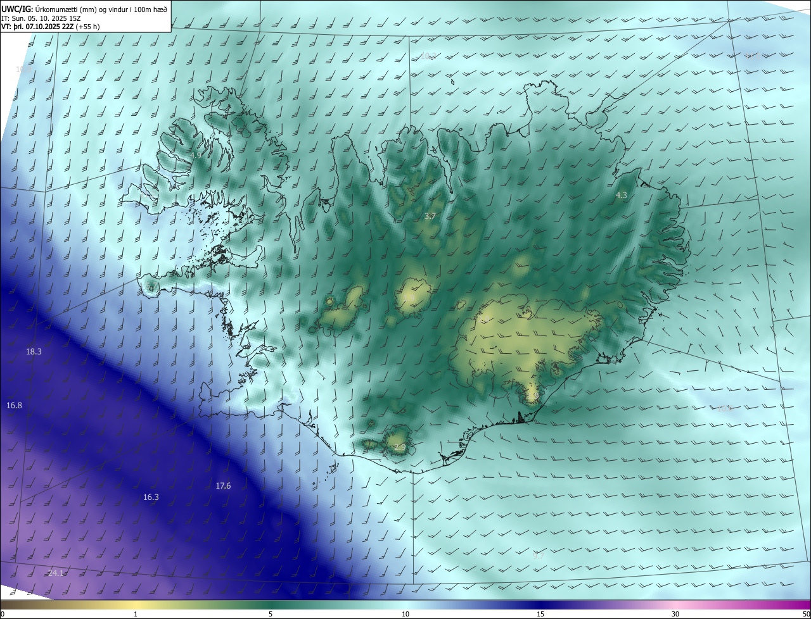Click the colorbar tick label '0'
This screenshot has width=811, height=619.
click(3, 614)
